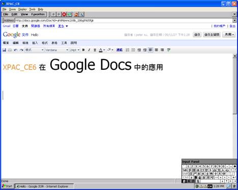The image size is (238, 190).
Task: Toggle italic formatting
Action: 89,50
